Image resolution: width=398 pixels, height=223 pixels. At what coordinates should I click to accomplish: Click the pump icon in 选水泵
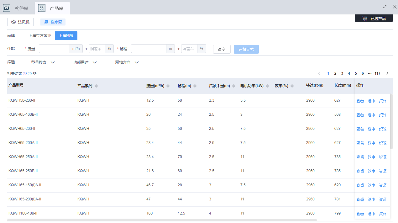pyautogui.click(x=46, y=22)
